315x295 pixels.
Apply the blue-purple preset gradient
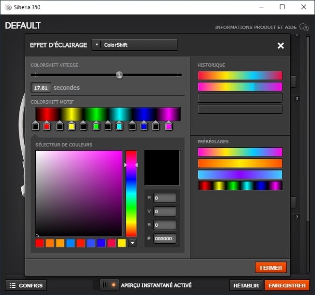click(x=240, y=174)
